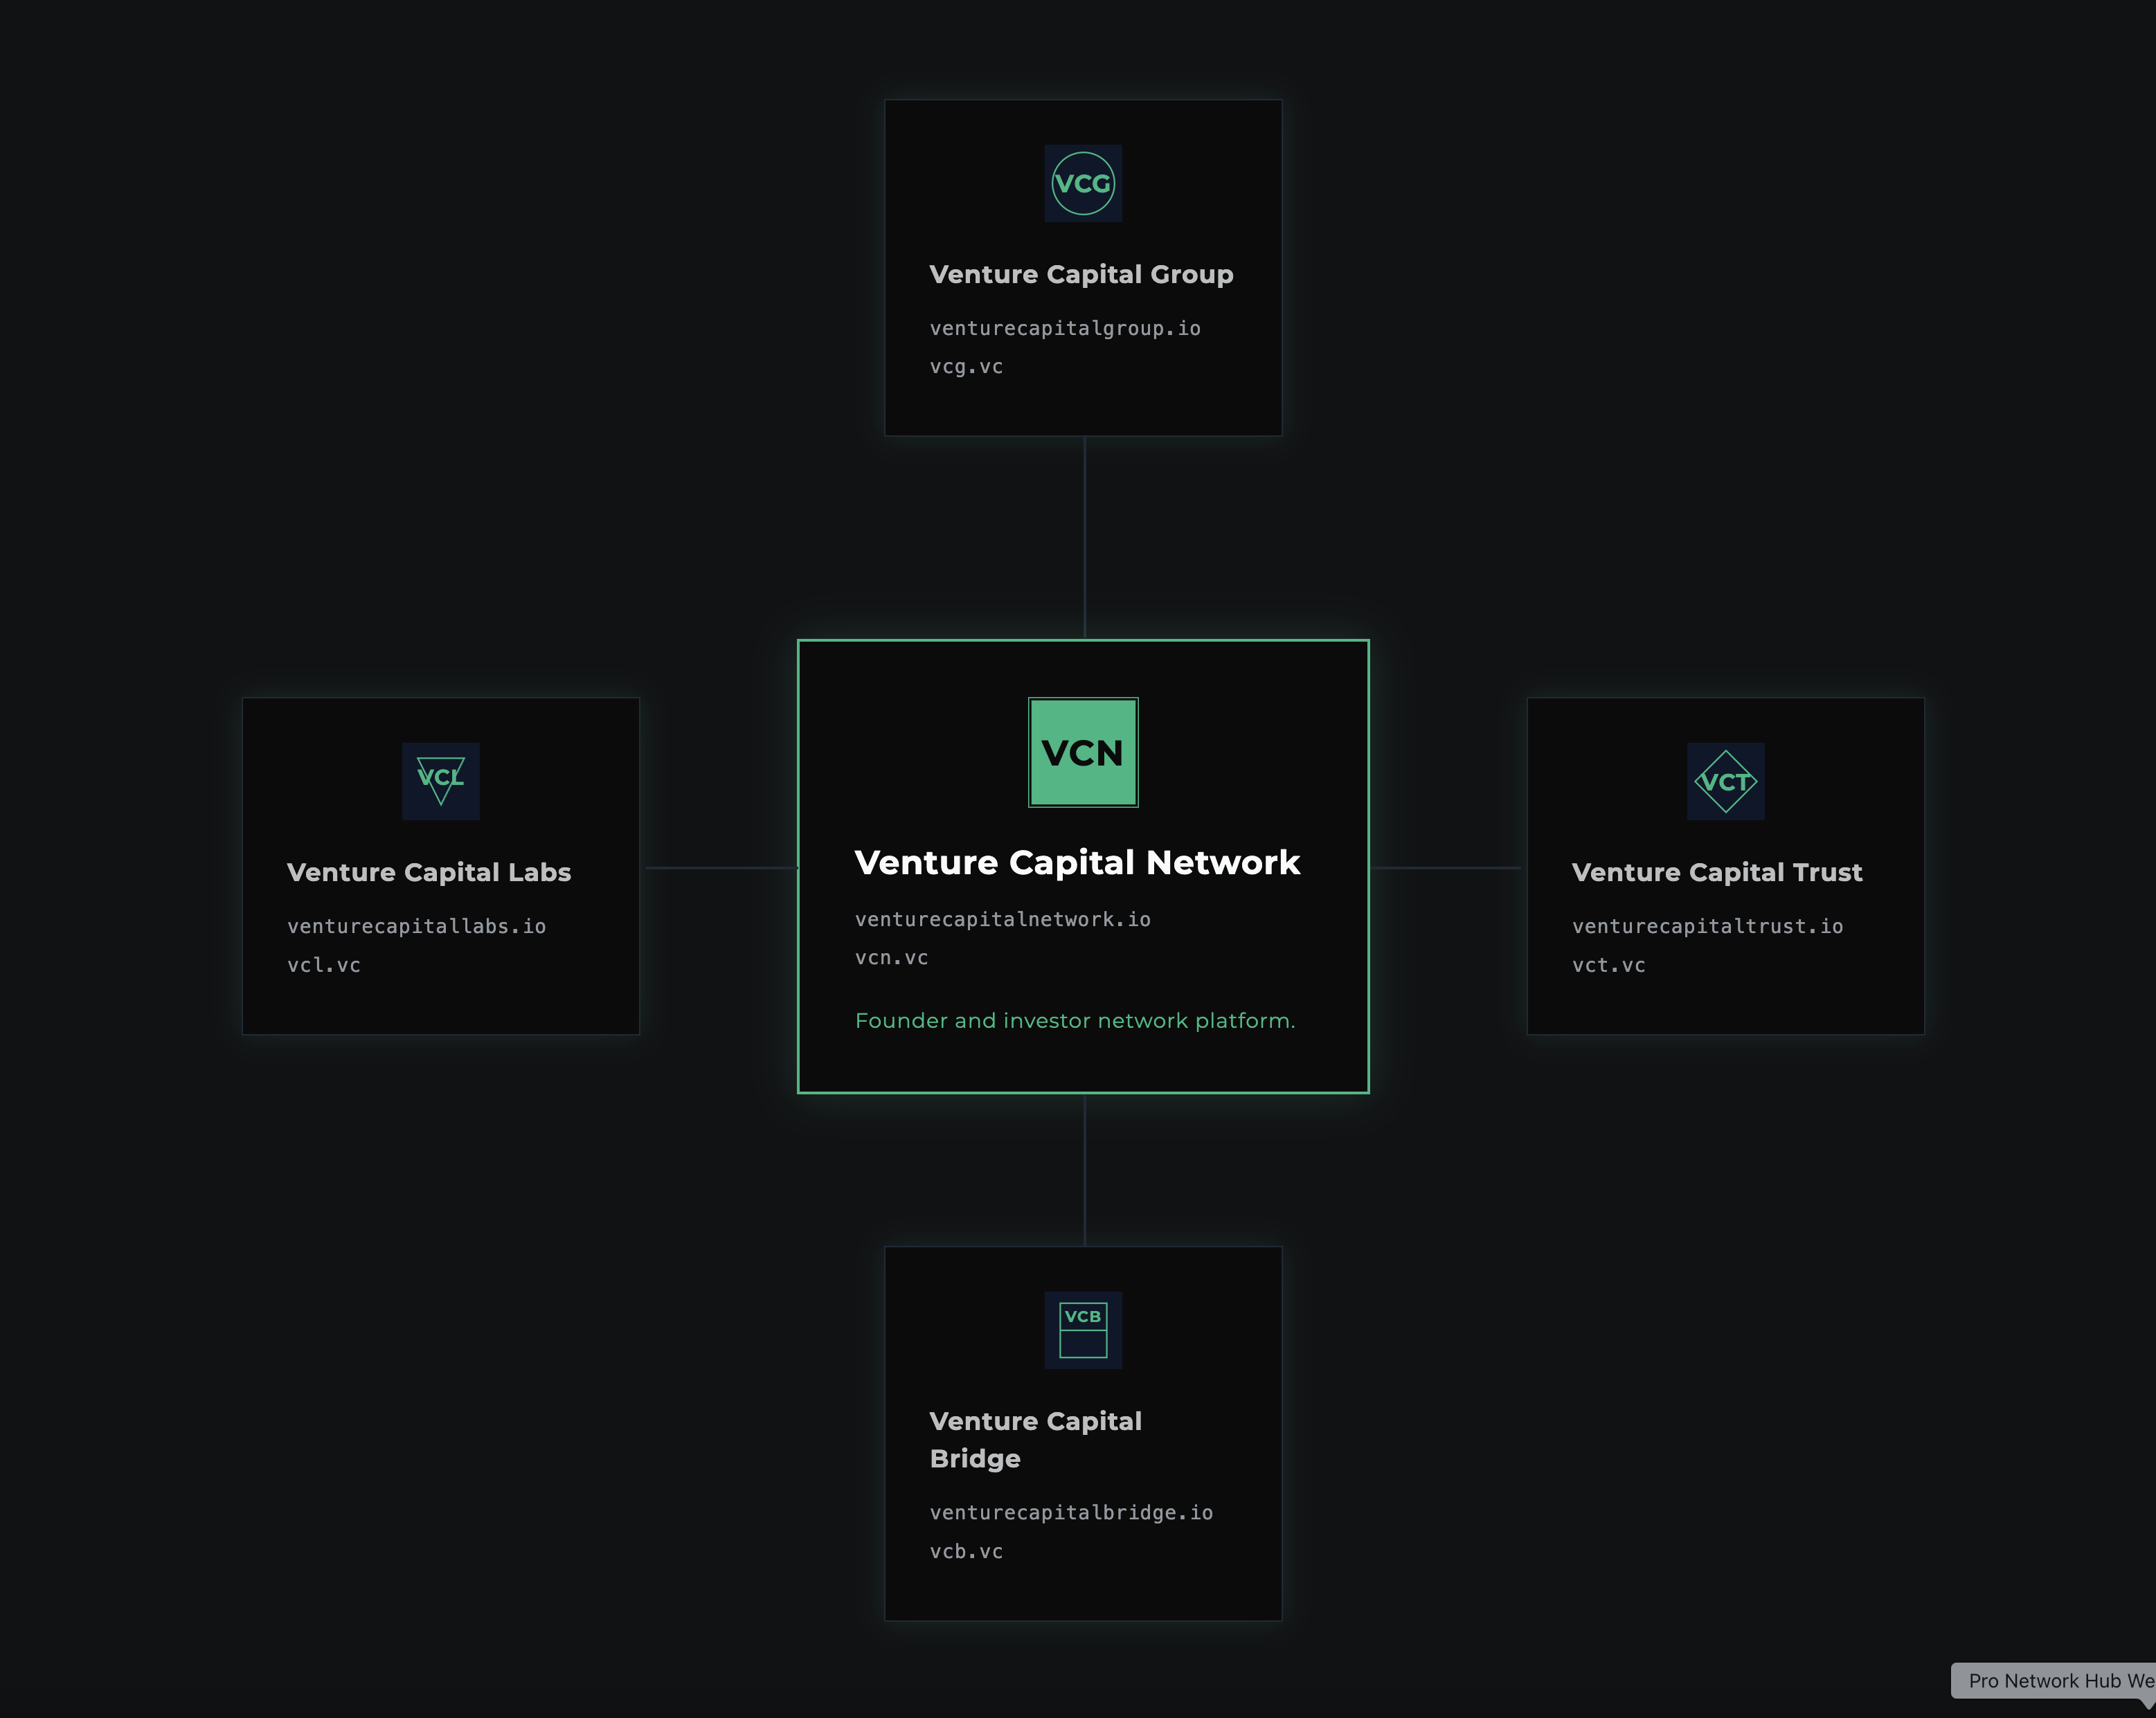Click the vcg.vc domain link
Screen dimensions: 2156x1718
pos(965,366)
